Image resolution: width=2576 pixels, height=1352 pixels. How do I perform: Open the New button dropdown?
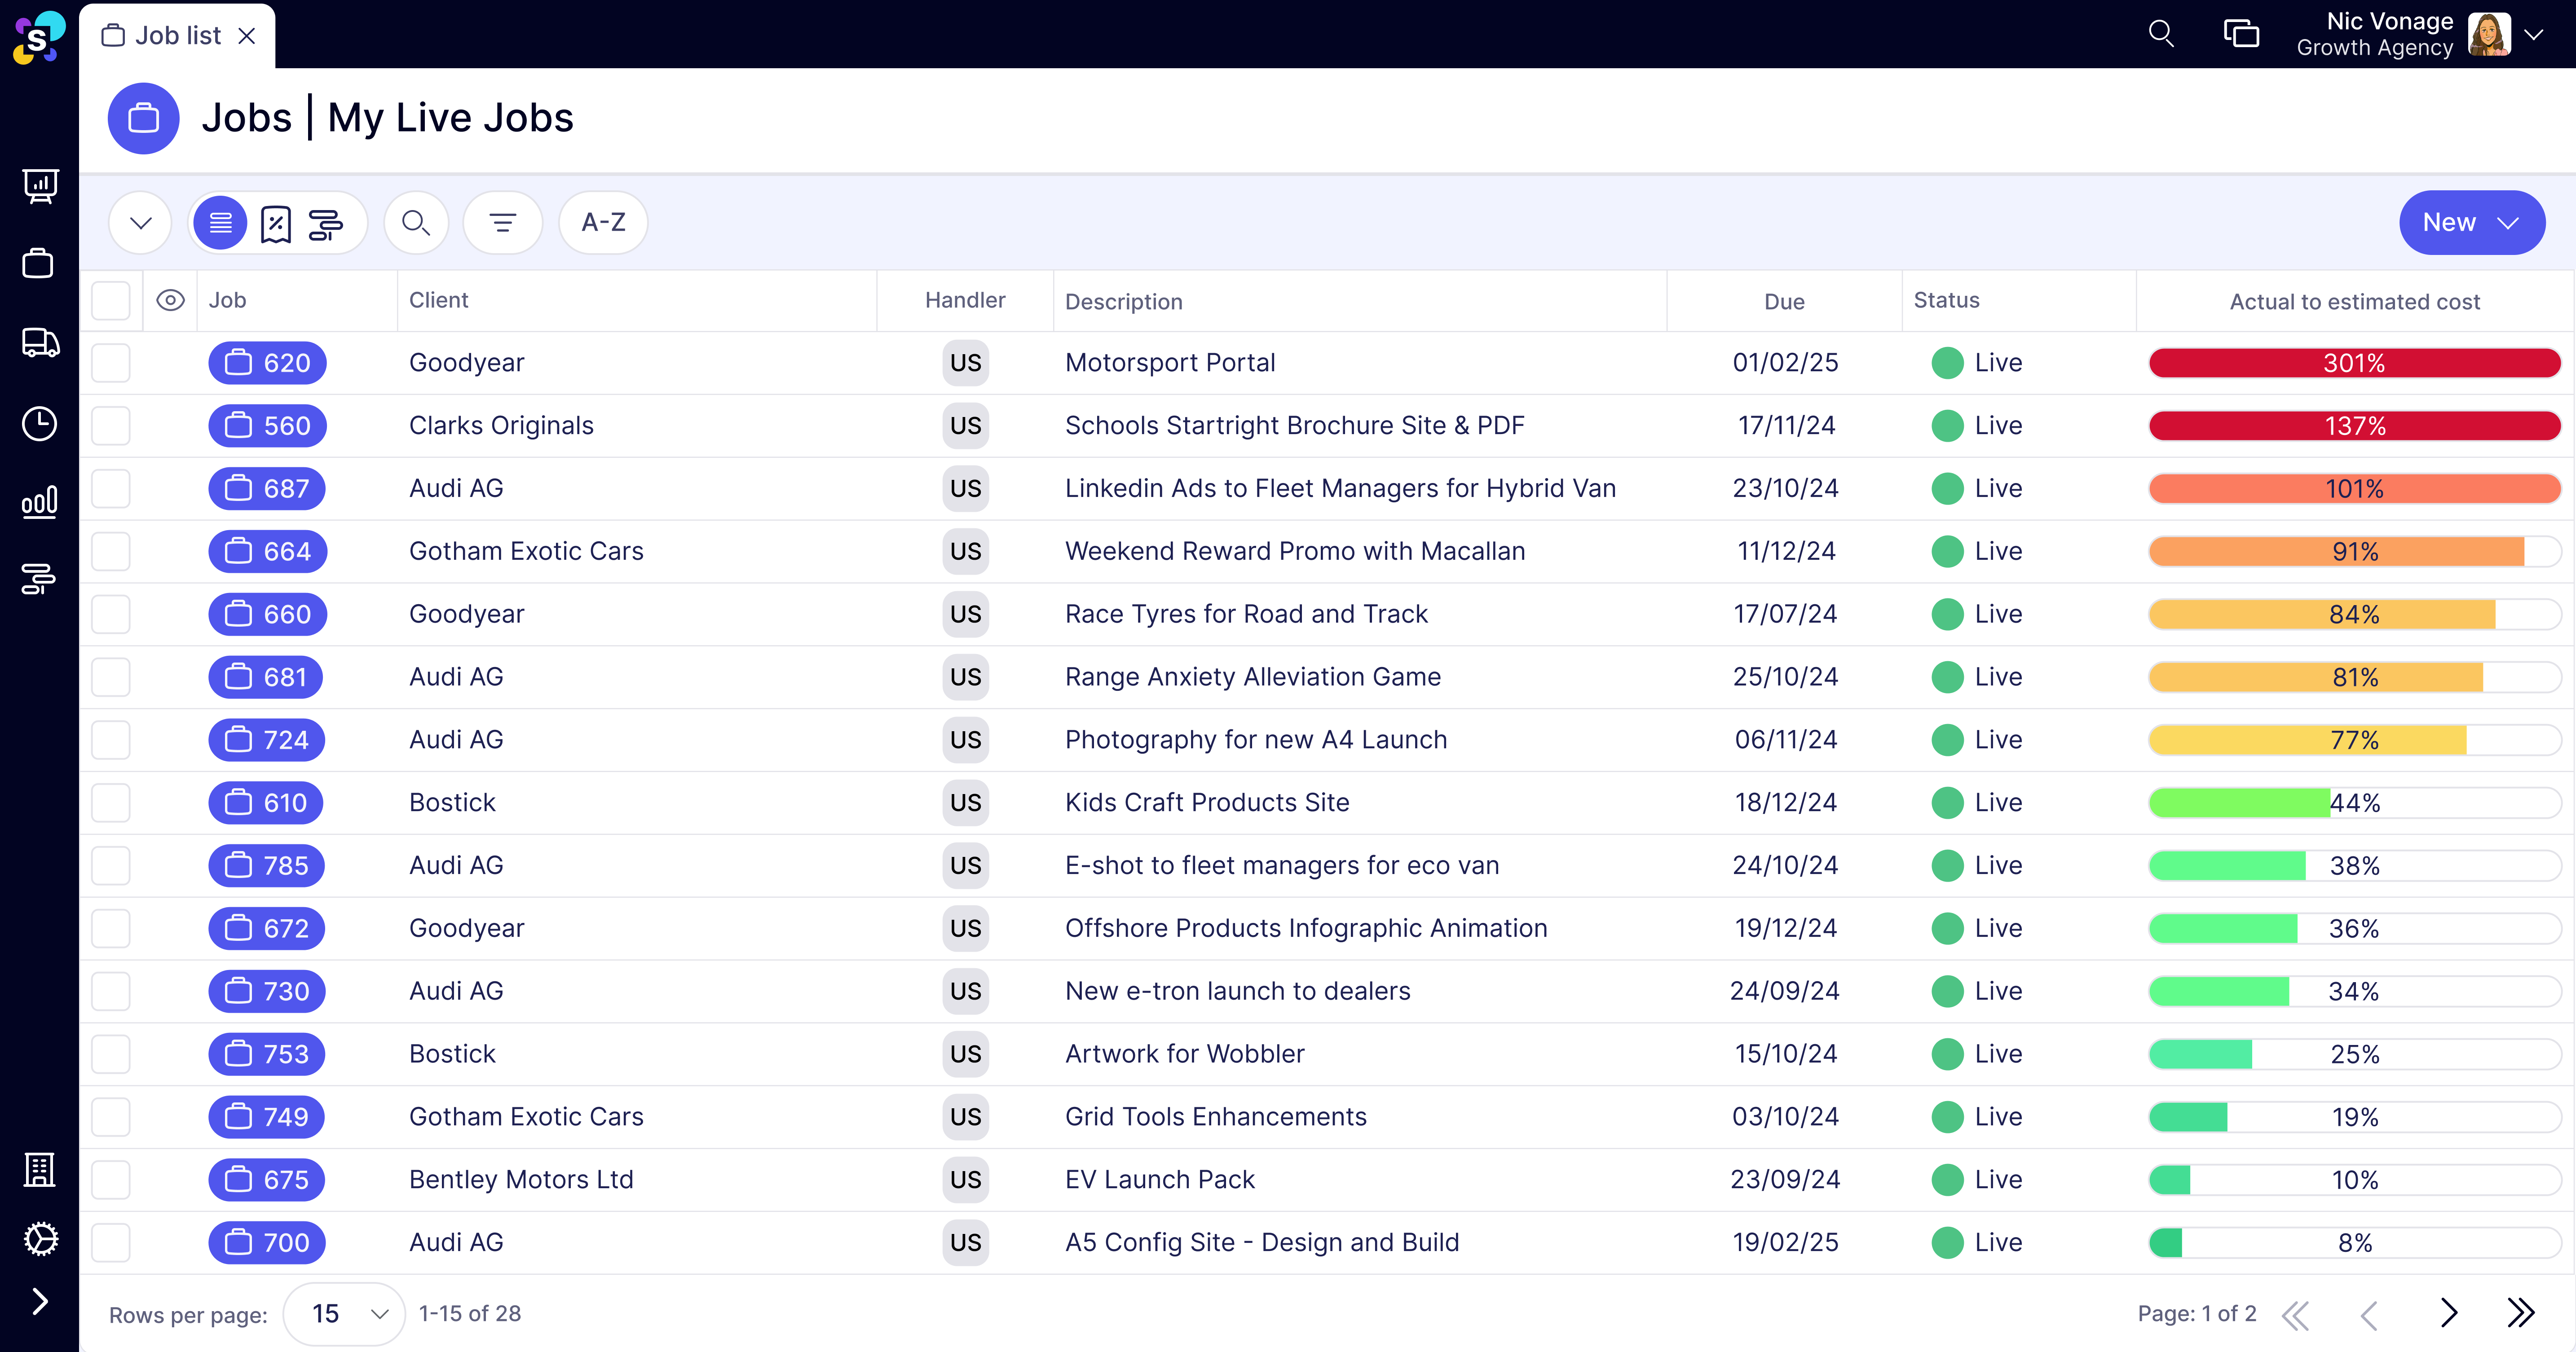click(2471, 223)
